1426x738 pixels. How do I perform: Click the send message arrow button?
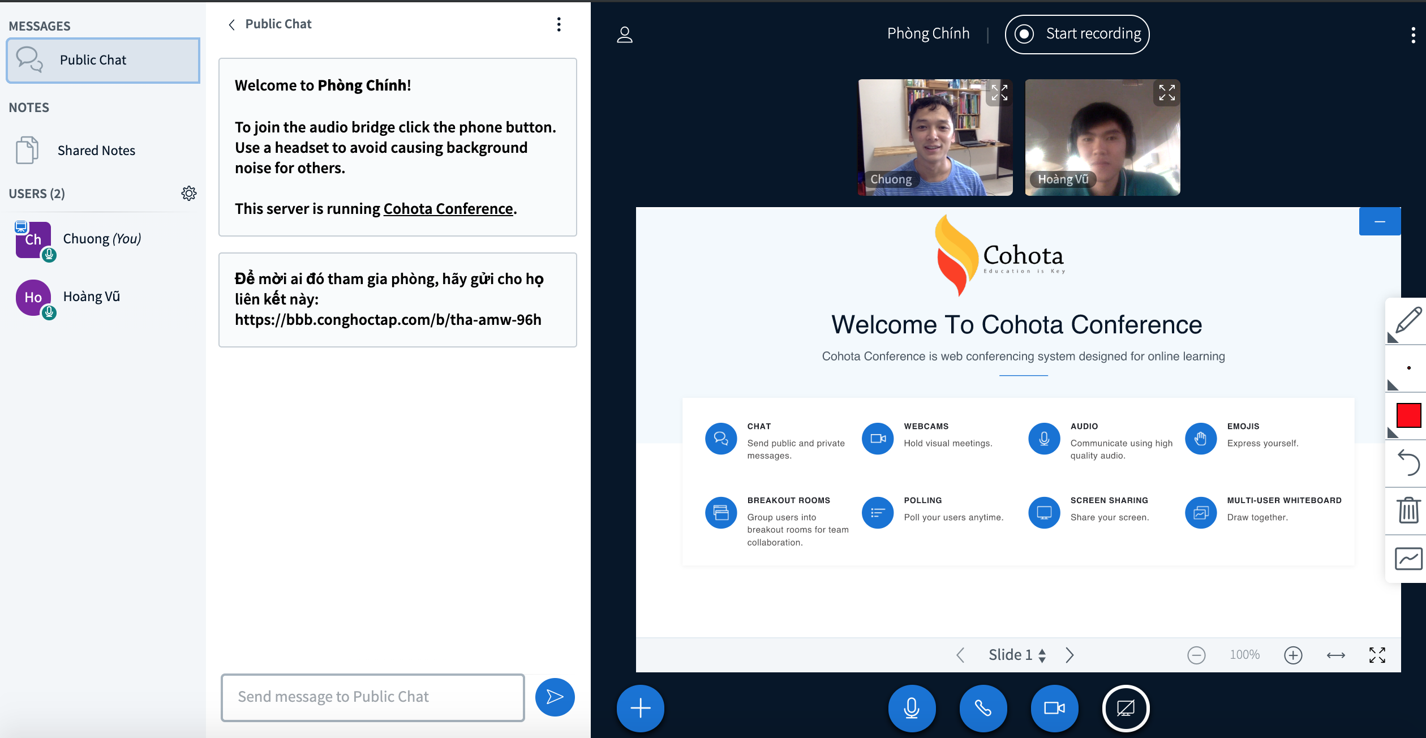555,697
